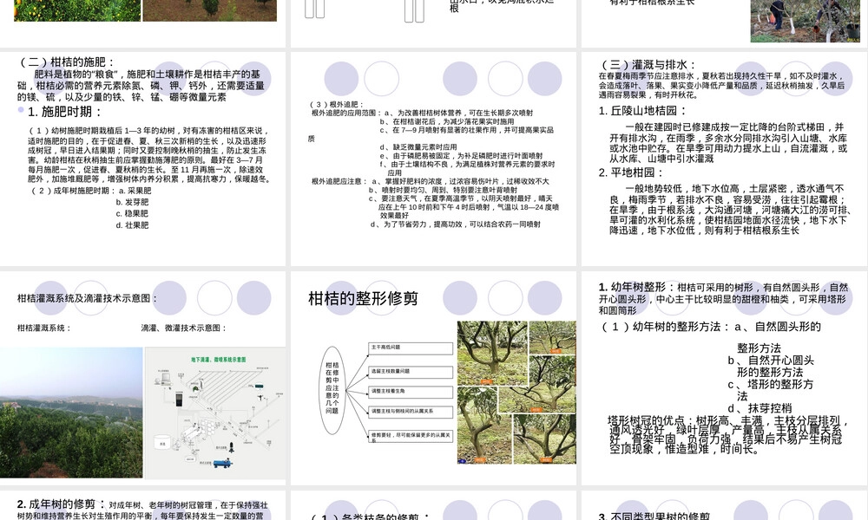
Task: Open the slide titled (三)灌溉与排水
Action: [x=725, y=159]
